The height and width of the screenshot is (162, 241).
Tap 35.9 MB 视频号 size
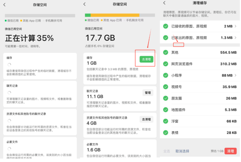point(229,87)
